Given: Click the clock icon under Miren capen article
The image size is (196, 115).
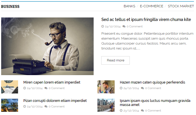Looking at the screenshot, I should point(24,88).
